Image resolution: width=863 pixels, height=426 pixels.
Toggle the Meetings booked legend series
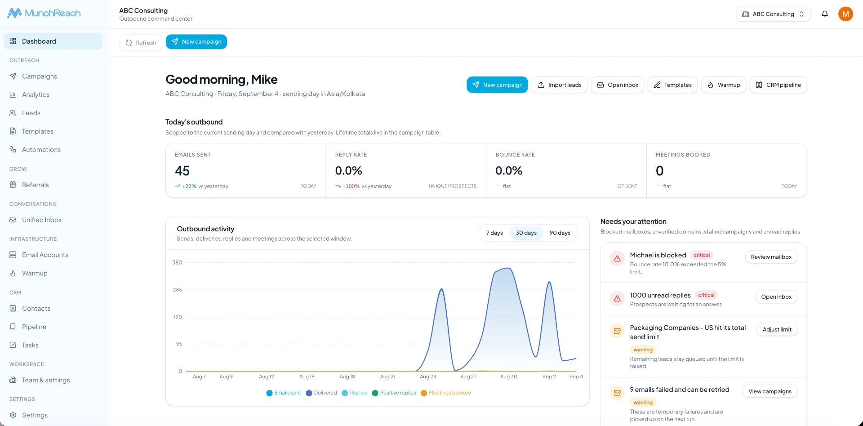pyautogui.click(x=446, y=393)
